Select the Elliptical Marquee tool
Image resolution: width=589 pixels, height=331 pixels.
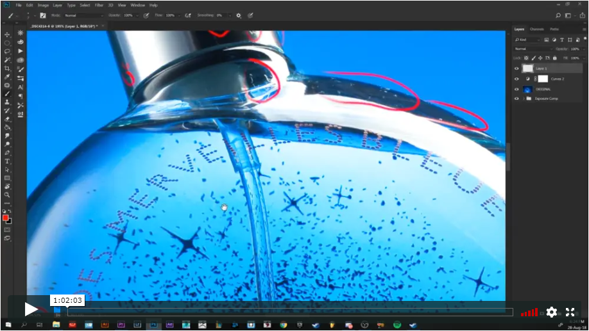point(7,43)
